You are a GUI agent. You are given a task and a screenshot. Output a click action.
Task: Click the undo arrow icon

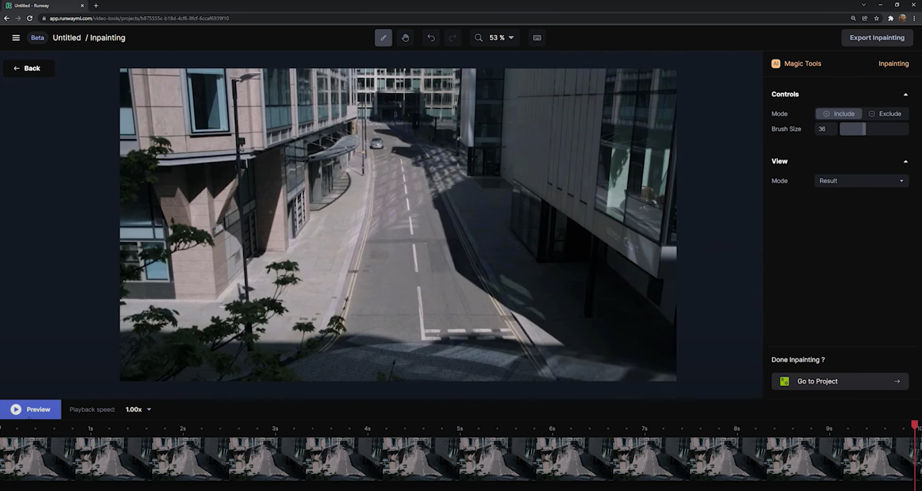tap(431, 38)
